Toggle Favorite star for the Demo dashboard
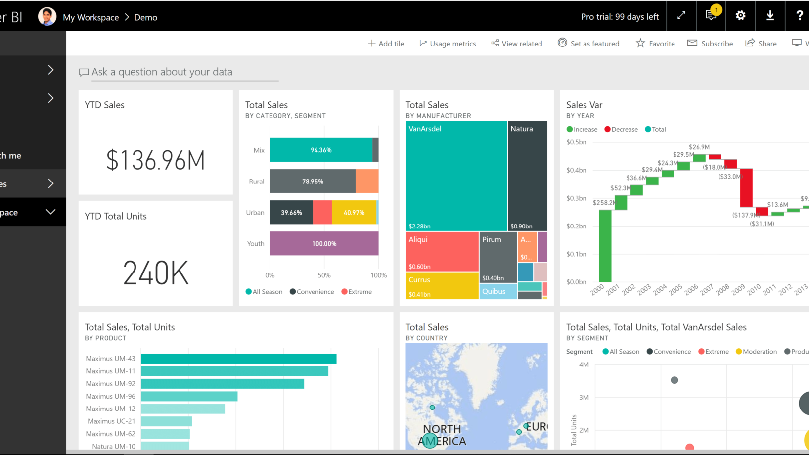This screenshot has width=809, height=455. (655, 43)
